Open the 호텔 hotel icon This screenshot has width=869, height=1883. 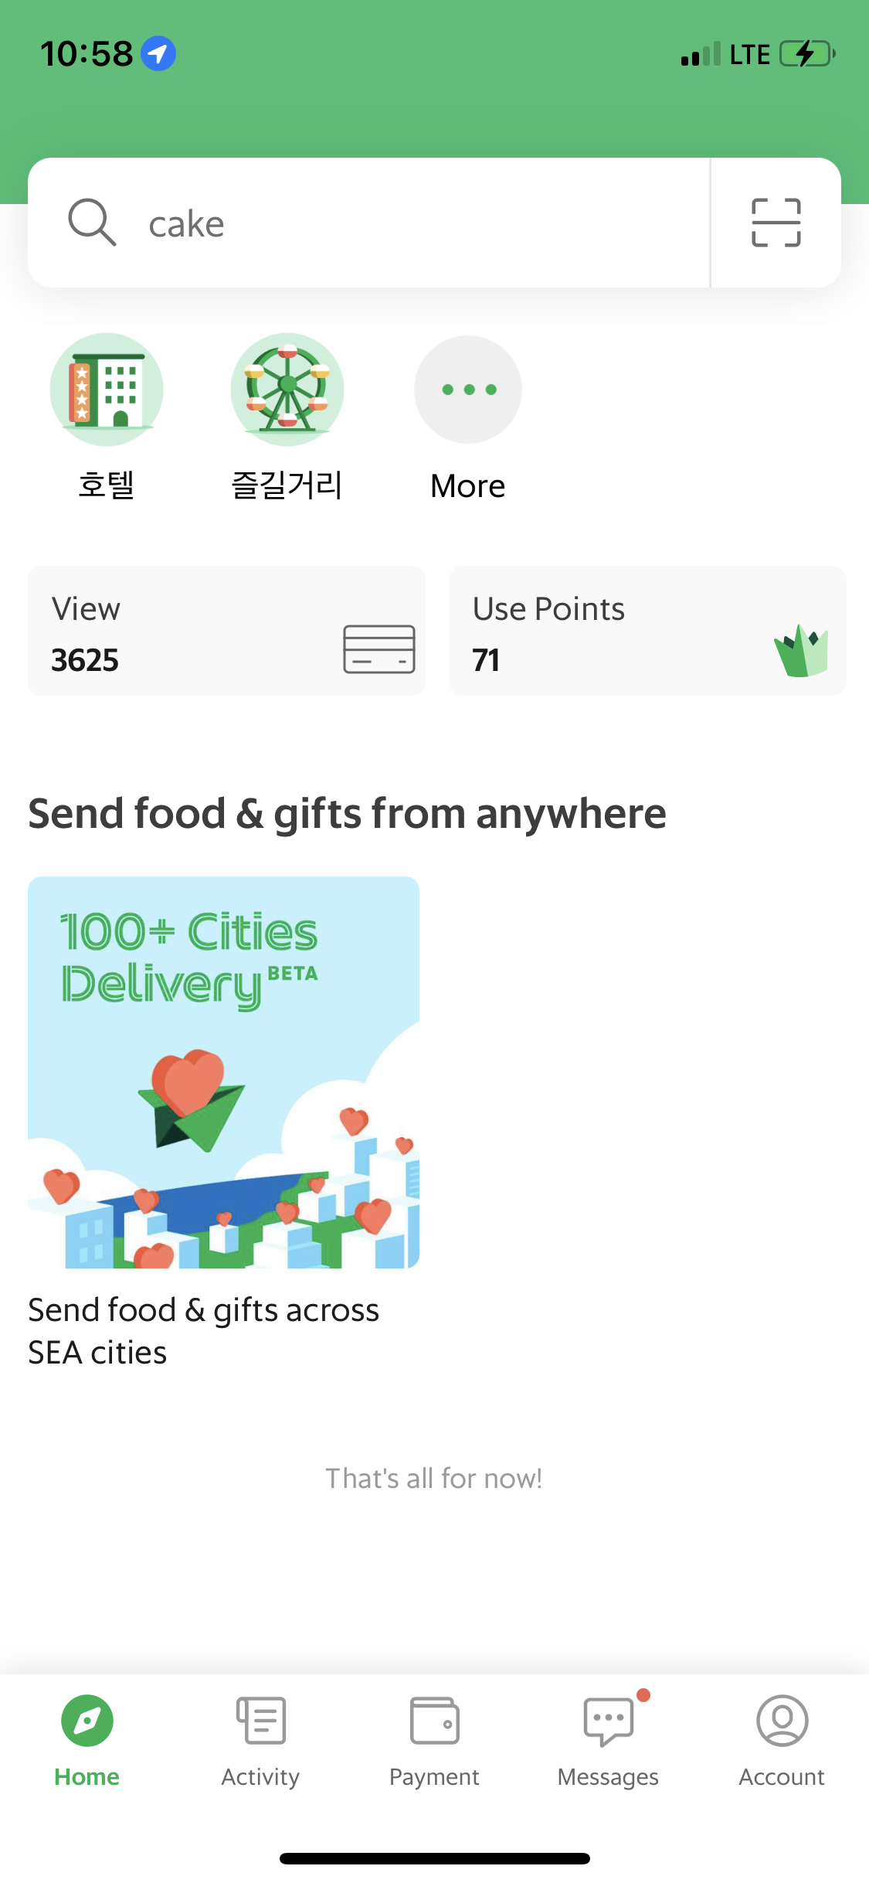tap(107, 390)
